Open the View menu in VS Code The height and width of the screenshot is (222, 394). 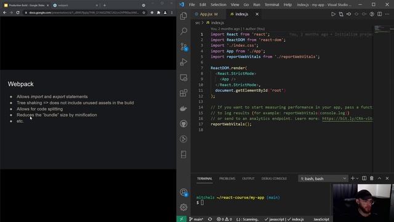(x=235, y=4)
